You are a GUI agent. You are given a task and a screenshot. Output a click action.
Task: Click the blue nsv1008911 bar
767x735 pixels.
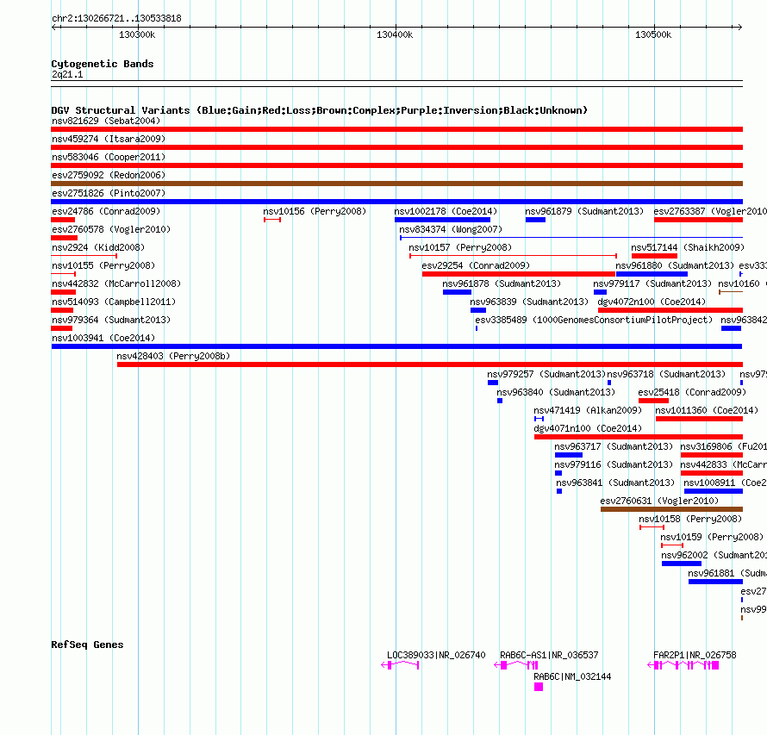click(714, 491)
